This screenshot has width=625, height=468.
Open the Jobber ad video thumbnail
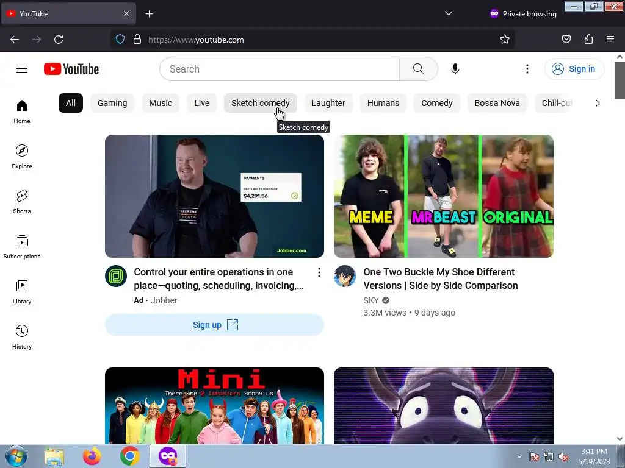coord(214,196)
